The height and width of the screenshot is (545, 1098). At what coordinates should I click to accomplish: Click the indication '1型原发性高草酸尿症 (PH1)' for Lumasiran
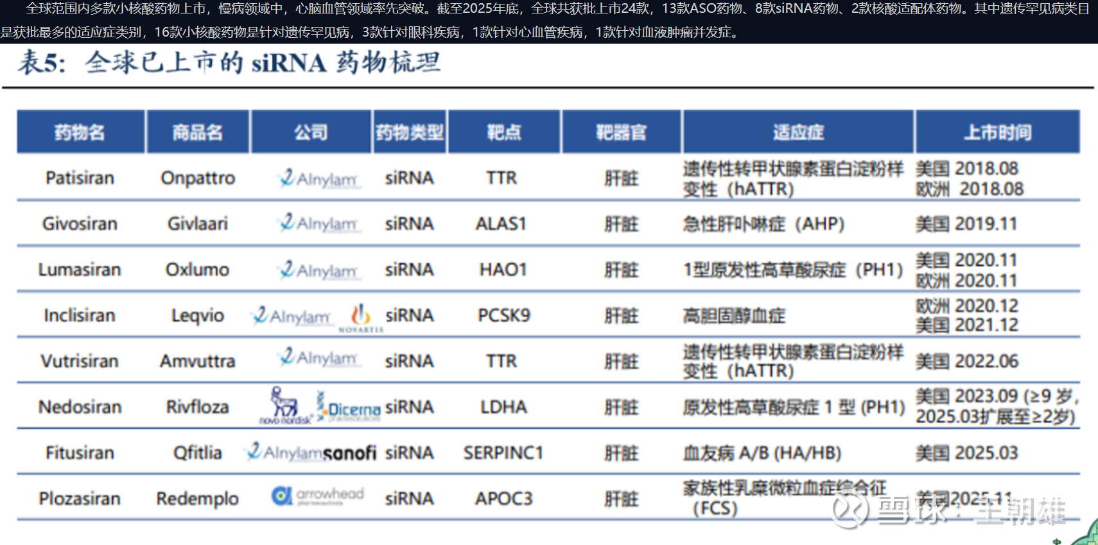pyautogui.click(x=794, y=270)
